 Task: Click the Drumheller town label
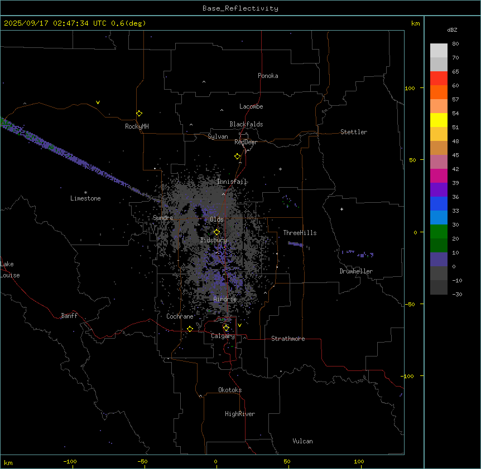coord(356,271)
